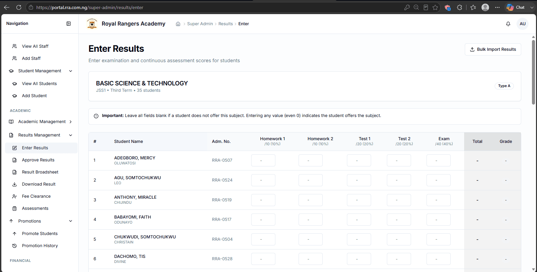The image size is (537, 272).
Task: Click Results breadcrumb link
Action: point(225,24)
